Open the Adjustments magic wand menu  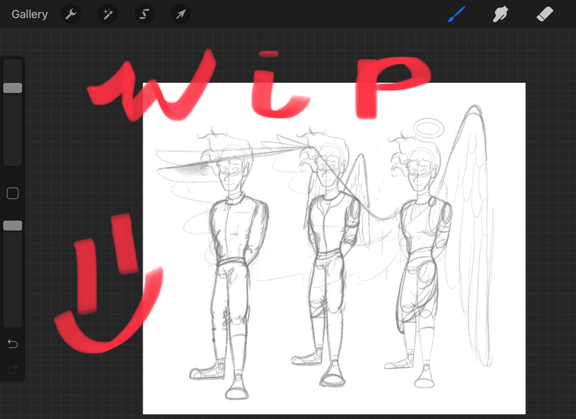click(107, 14)
